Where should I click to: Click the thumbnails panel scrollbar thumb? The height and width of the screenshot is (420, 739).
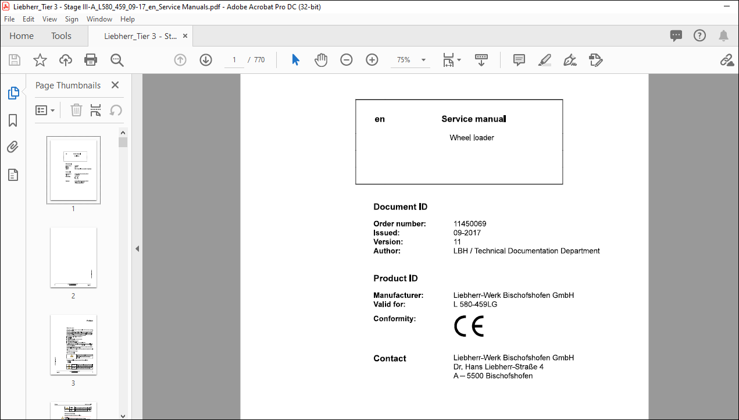123,142
